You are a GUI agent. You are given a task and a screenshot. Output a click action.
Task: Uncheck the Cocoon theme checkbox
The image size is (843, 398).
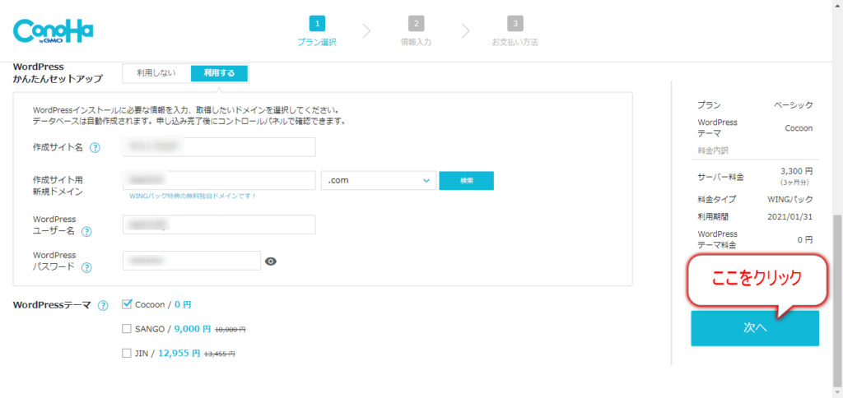(127, 304)
